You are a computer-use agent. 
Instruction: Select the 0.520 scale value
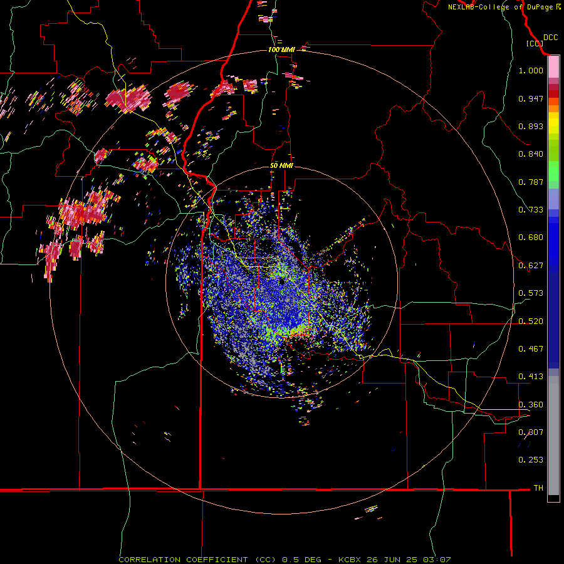click(531, 321)
